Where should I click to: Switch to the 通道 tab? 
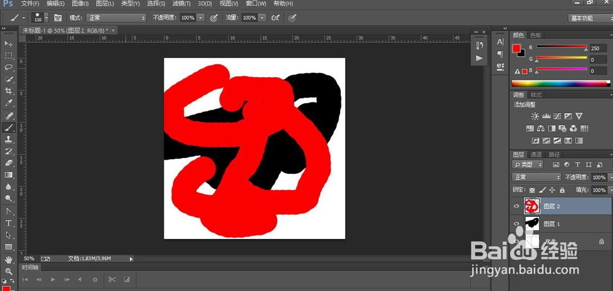(536, 154)
